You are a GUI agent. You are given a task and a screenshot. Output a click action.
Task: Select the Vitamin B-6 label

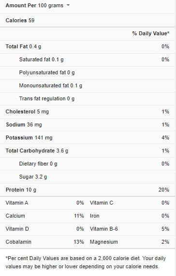104,229
